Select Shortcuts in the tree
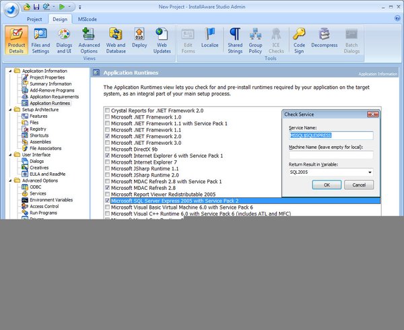This screenshot has width=404, height=330. pos(39,135)
